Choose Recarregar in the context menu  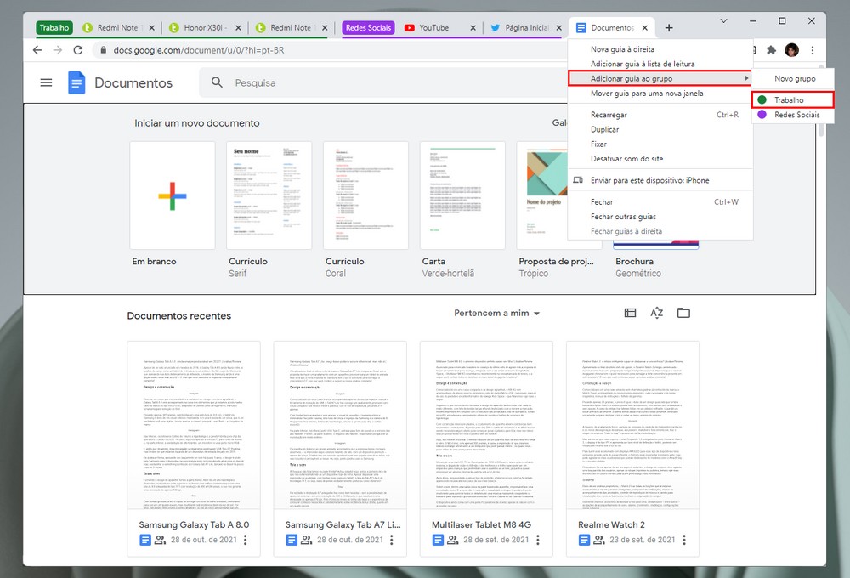point(660,115)
